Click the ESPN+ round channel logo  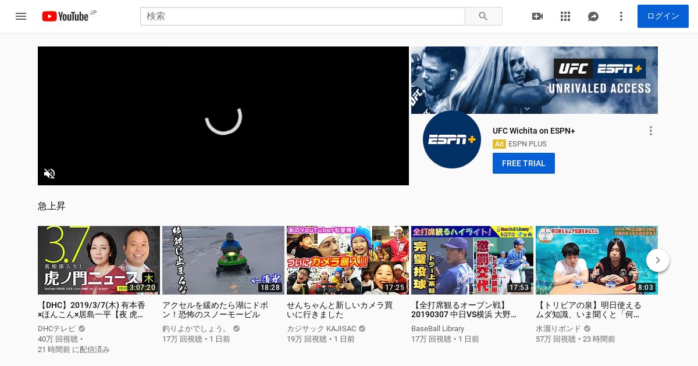(x=452, y=139)
